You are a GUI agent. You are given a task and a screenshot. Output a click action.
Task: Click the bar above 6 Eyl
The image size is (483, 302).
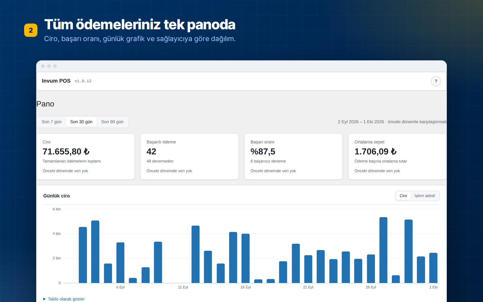[x=120, y=263]
